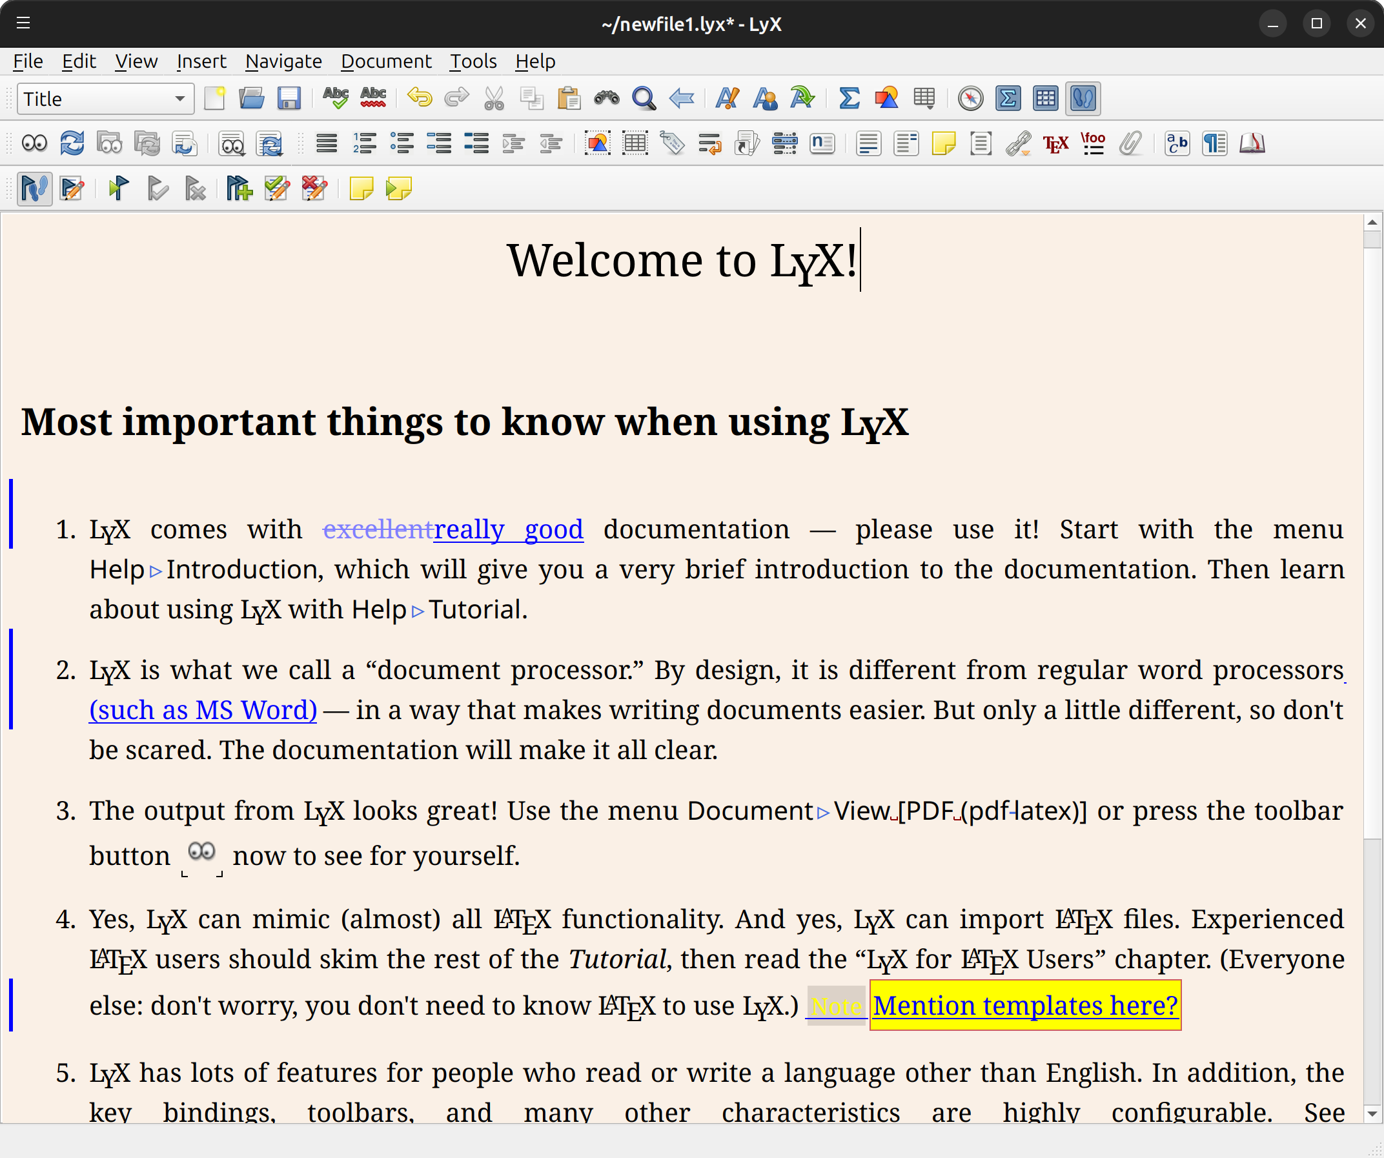
Task: Insert a float figure icon
Action: [597, 144]
